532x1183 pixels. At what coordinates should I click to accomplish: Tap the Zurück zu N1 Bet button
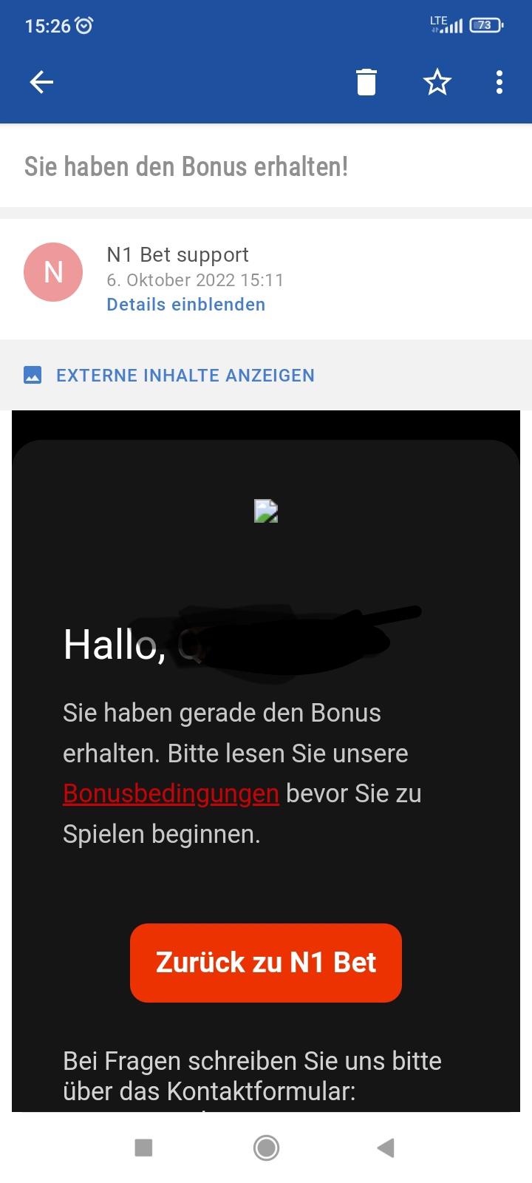tap(266, 963)
